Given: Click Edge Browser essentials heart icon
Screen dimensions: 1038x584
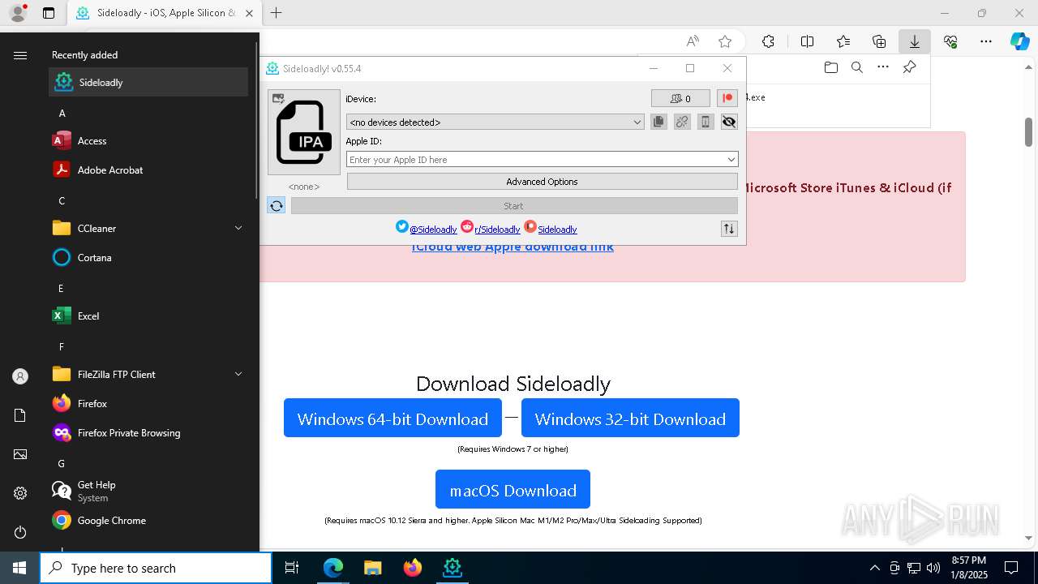Looking at the screenshot, I should click(x=950, y=41).
